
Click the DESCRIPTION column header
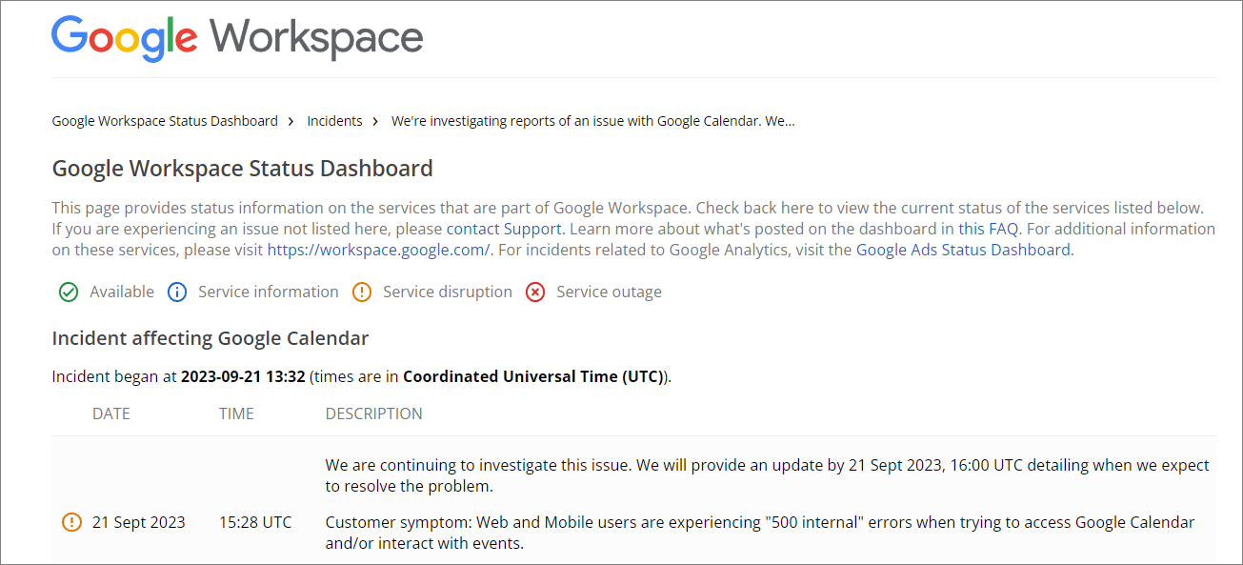[374, 414]
